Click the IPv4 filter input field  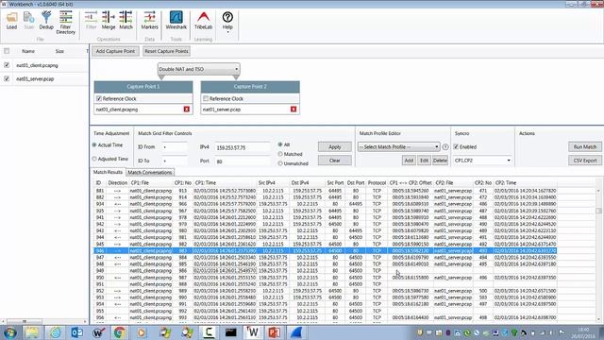click(243, 147)
